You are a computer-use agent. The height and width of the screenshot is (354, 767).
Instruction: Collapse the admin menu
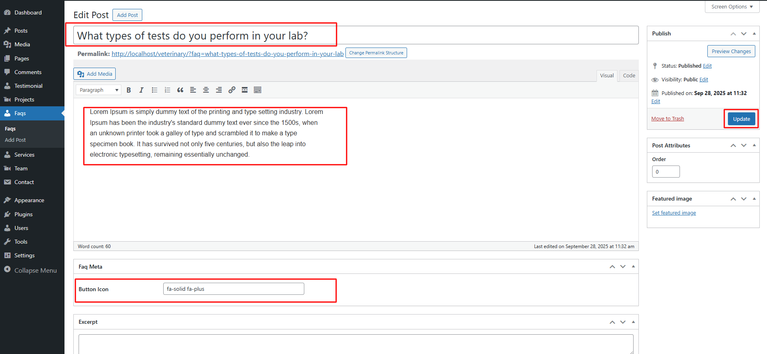pyautogui.click(x=32, y=270)
